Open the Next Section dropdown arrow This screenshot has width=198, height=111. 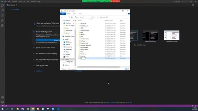[x=84, y=71]
